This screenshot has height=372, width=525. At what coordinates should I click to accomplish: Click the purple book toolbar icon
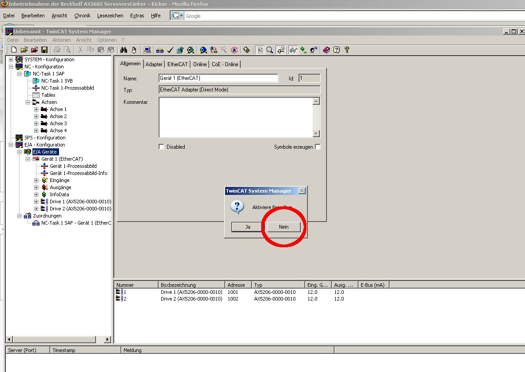click(x=326, y=50)
